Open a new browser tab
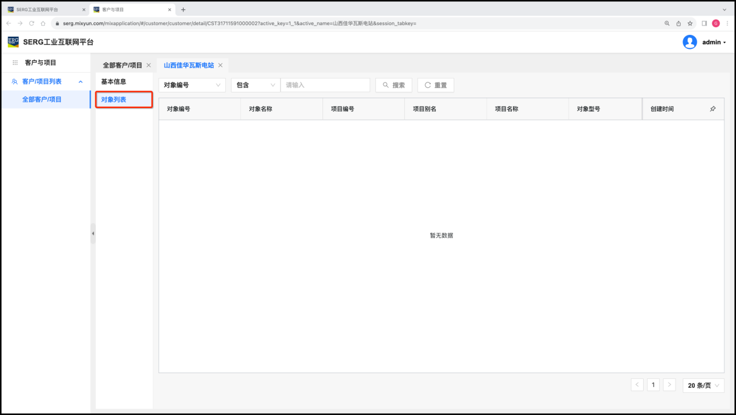This screenshot has width=736, height=415. click(x=184, y=9)
